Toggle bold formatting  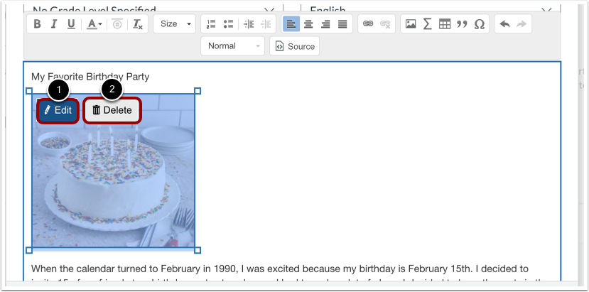[x=37, y=24]
